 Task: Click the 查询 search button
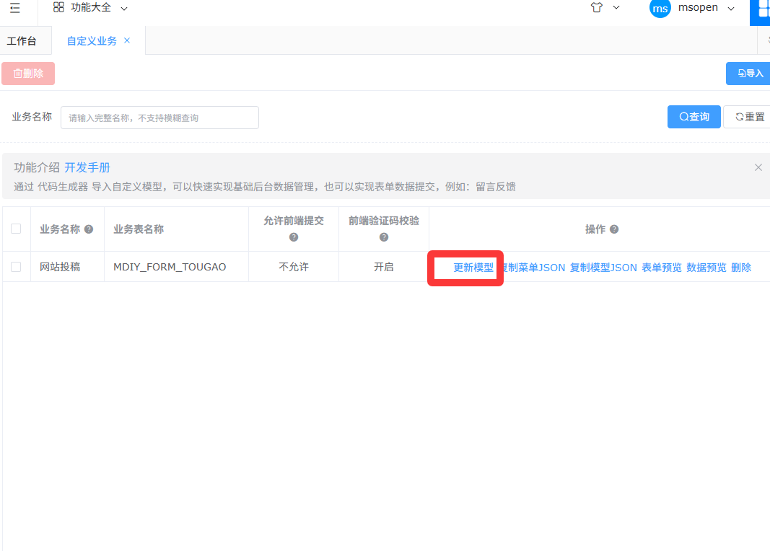click(x=694, y=117)
